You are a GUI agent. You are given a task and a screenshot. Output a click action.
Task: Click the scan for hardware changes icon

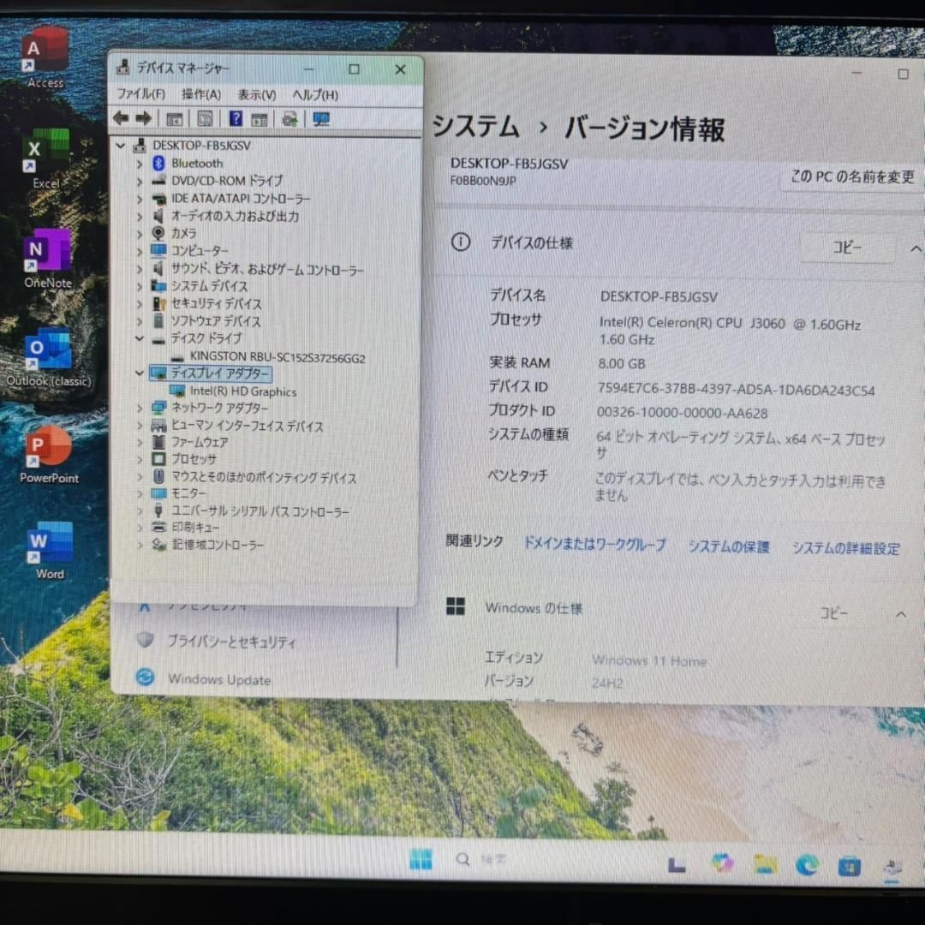[x=321, y=119]
